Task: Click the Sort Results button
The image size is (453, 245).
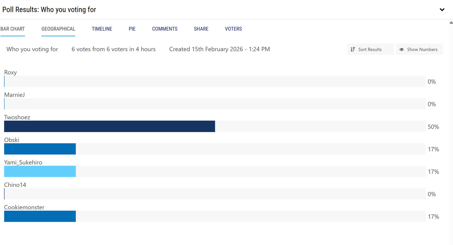Action: pyautogui.click(x=370, y=49)
